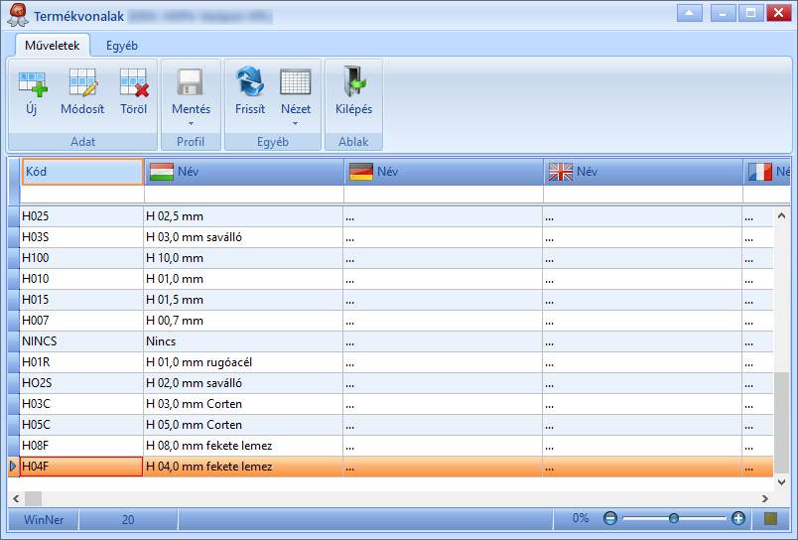The height and width of the screenshot is (540, 798).
Task: Click the 'H 02,5 mm' name cell
Action: (244, 216)
